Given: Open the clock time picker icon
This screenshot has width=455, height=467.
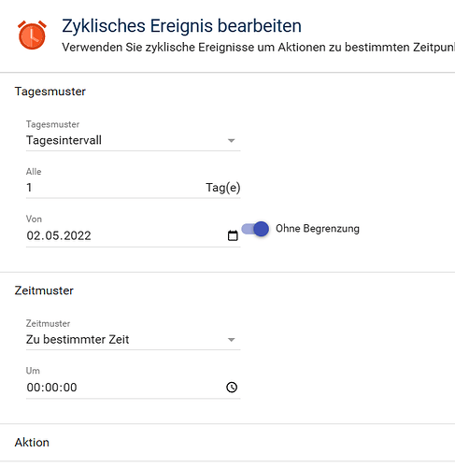Looking at the screenshot, I should click(x=232, y=388).
